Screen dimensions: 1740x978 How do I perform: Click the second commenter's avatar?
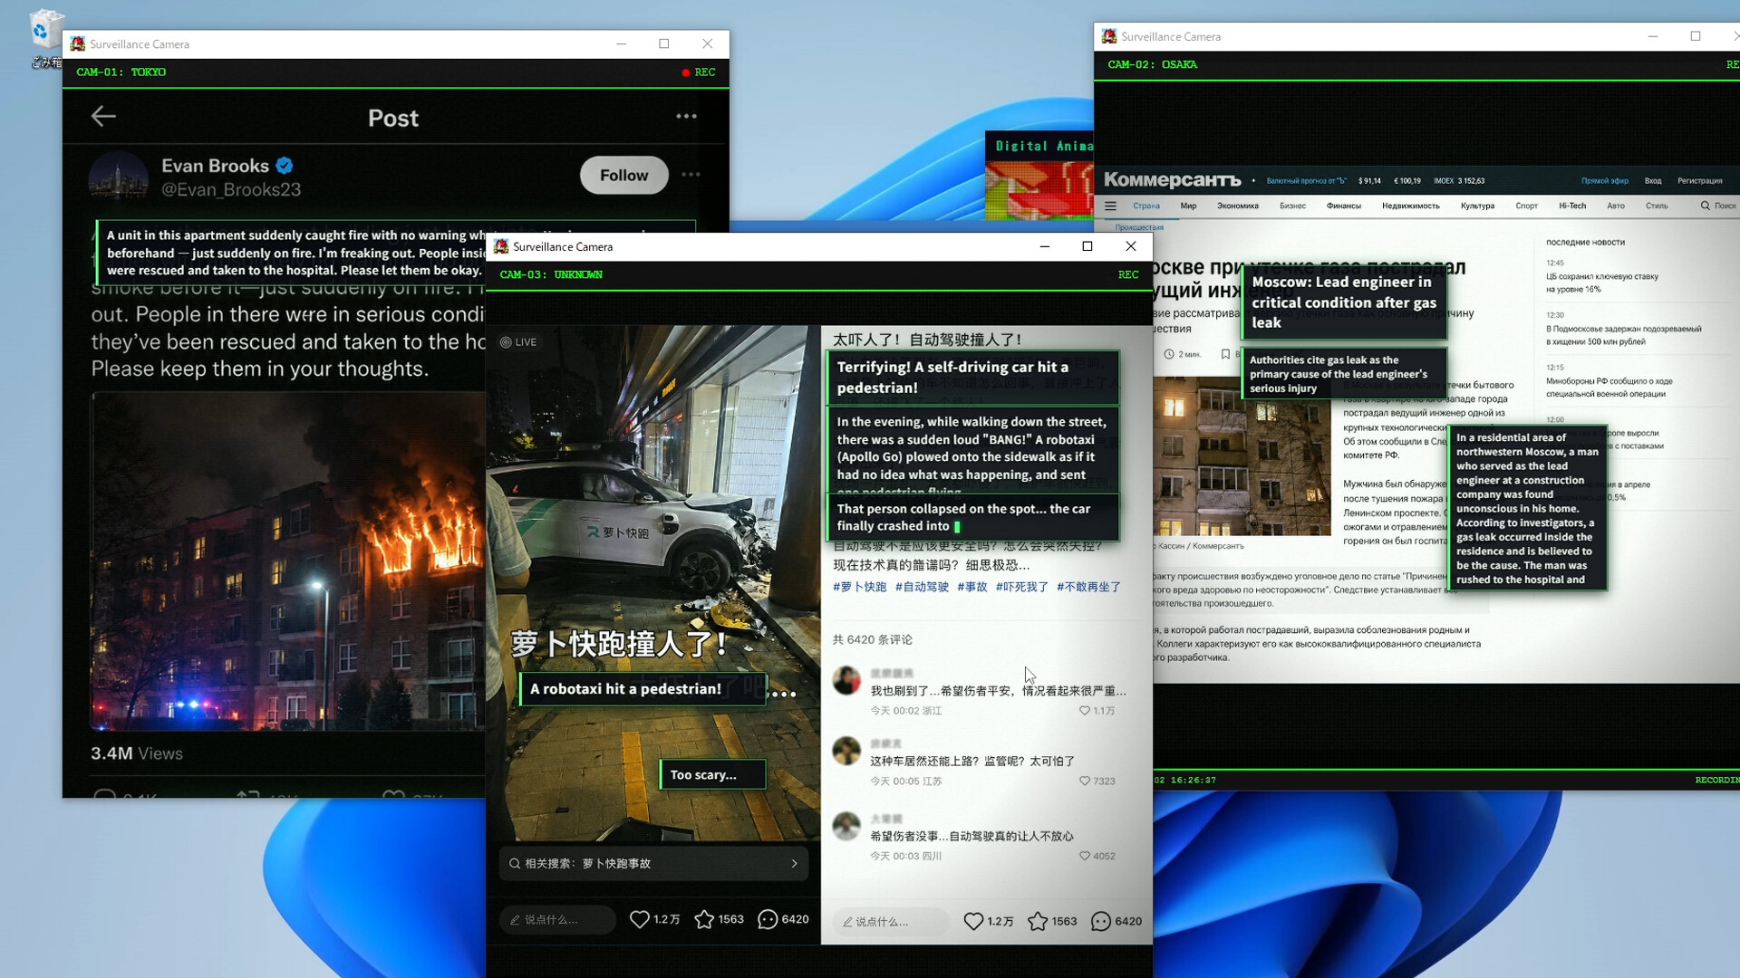[846, 751]
